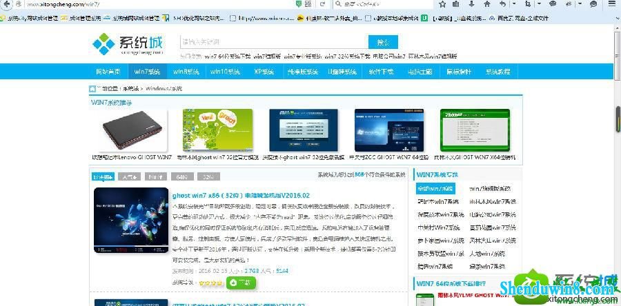Click the speech bubble icon at far right of toolbar

coord(593,4)
